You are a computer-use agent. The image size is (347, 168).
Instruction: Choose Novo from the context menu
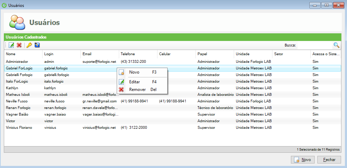(x=142, y=72)
